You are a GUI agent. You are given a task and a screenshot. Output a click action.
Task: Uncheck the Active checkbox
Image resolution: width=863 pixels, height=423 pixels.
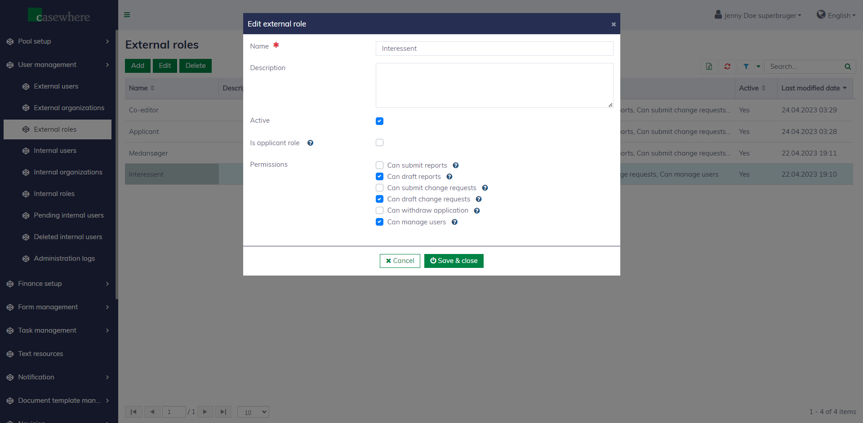380,121
